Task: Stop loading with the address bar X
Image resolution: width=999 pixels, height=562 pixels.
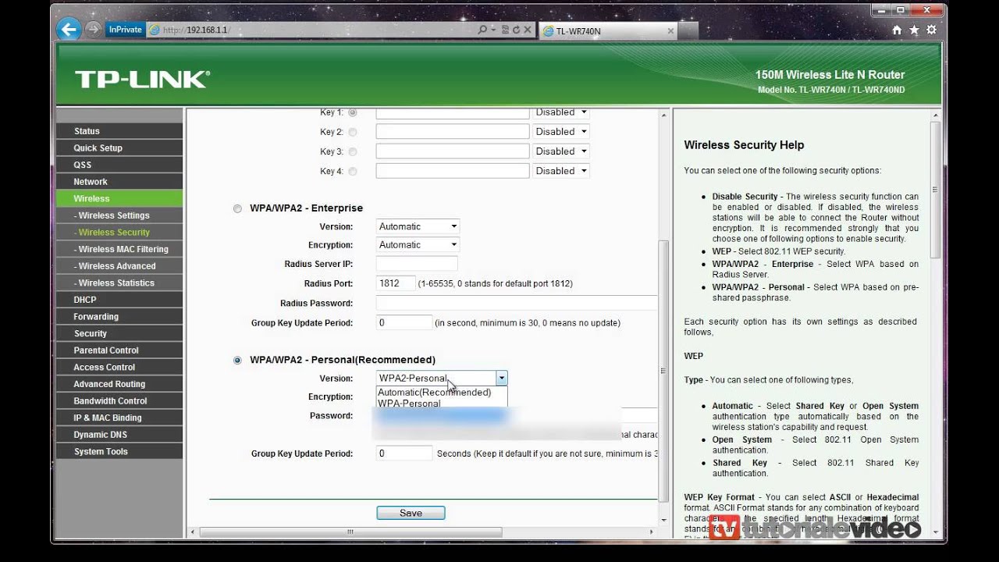Action: [x=528, y=30]
